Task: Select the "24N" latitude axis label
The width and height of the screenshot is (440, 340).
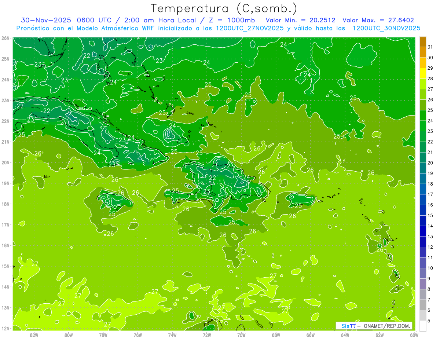Action: tap(5, 80)
